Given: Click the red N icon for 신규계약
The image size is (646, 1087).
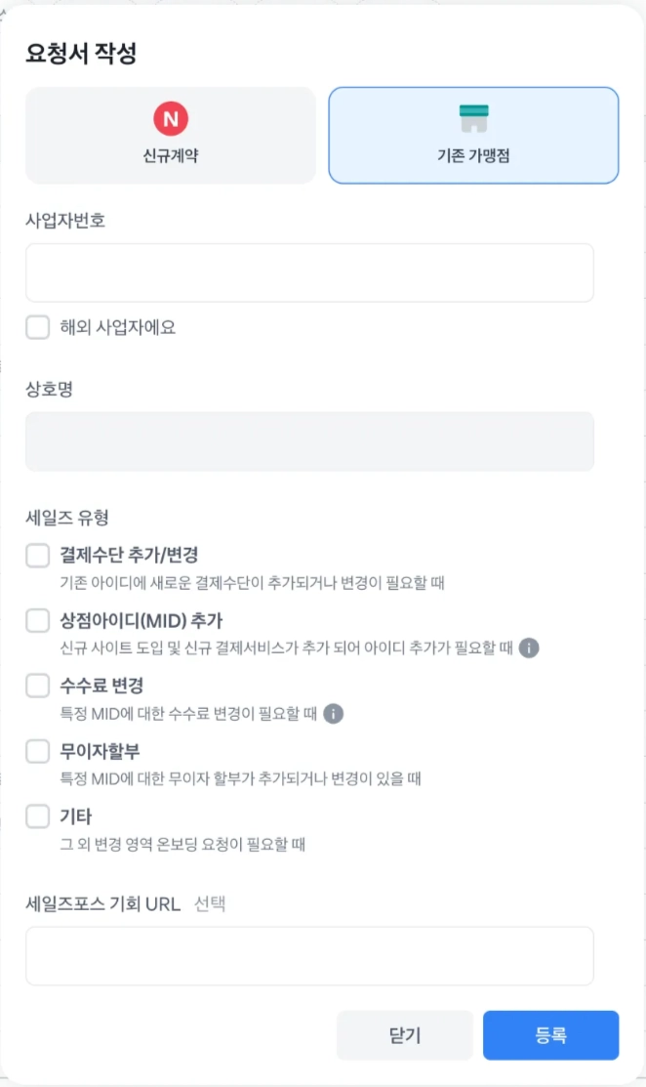Looking at the screenshot, I should [171, 119].
